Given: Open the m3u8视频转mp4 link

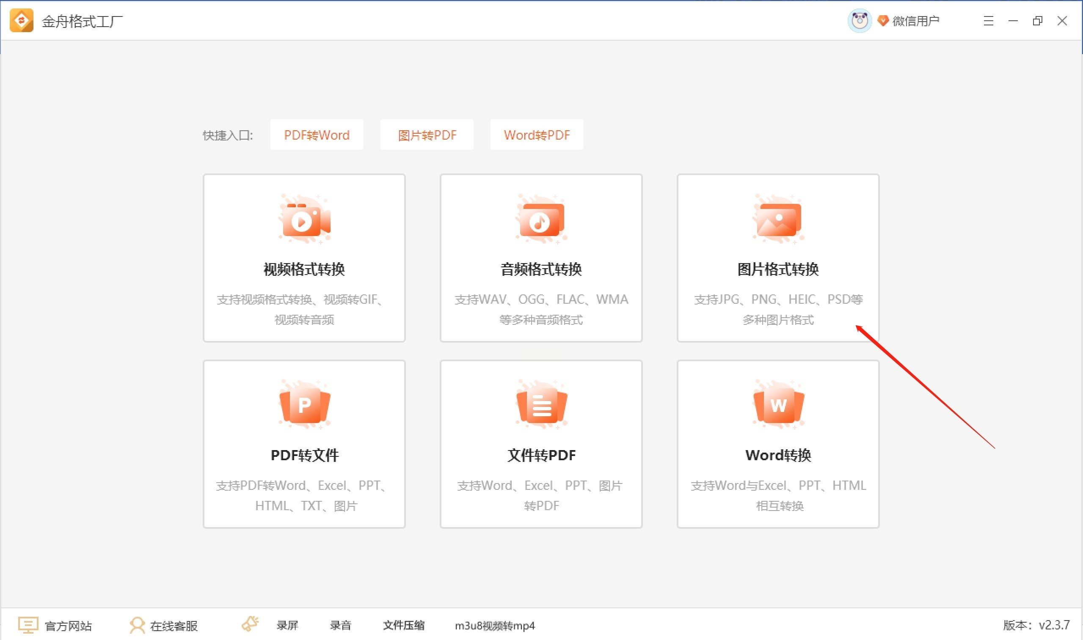Looking at the screenshot, I should click(x=494, y=625).
